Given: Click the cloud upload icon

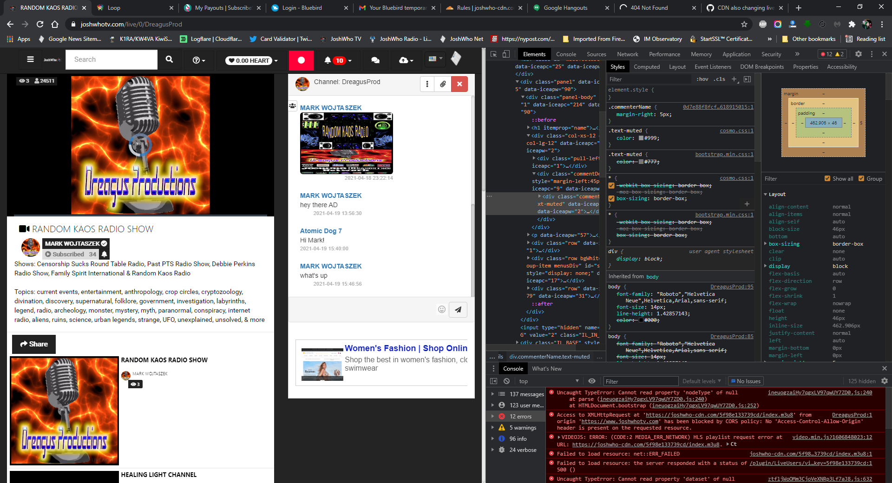Looking at the screenshot, I should click(x=402, y=60).
